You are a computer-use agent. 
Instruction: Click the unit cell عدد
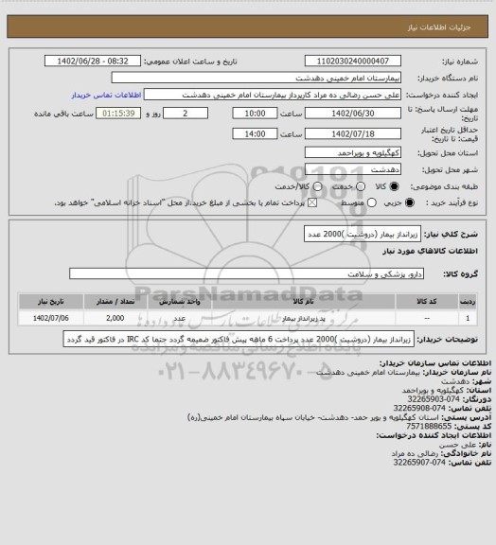click(x=180, y=318)
